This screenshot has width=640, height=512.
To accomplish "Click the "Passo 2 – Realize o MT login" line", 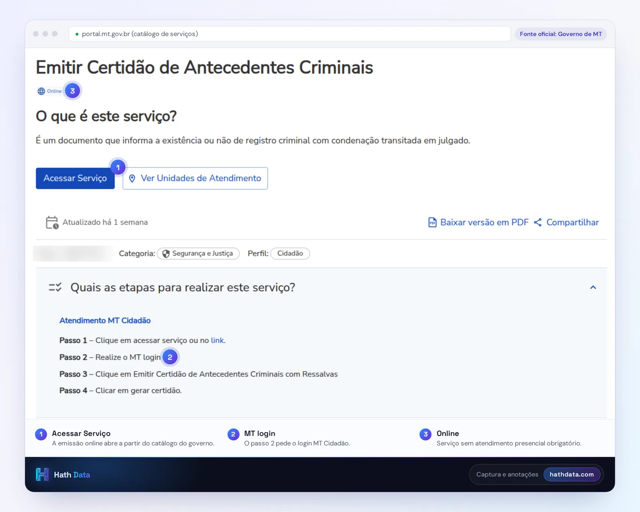I will tap(110, 357).
